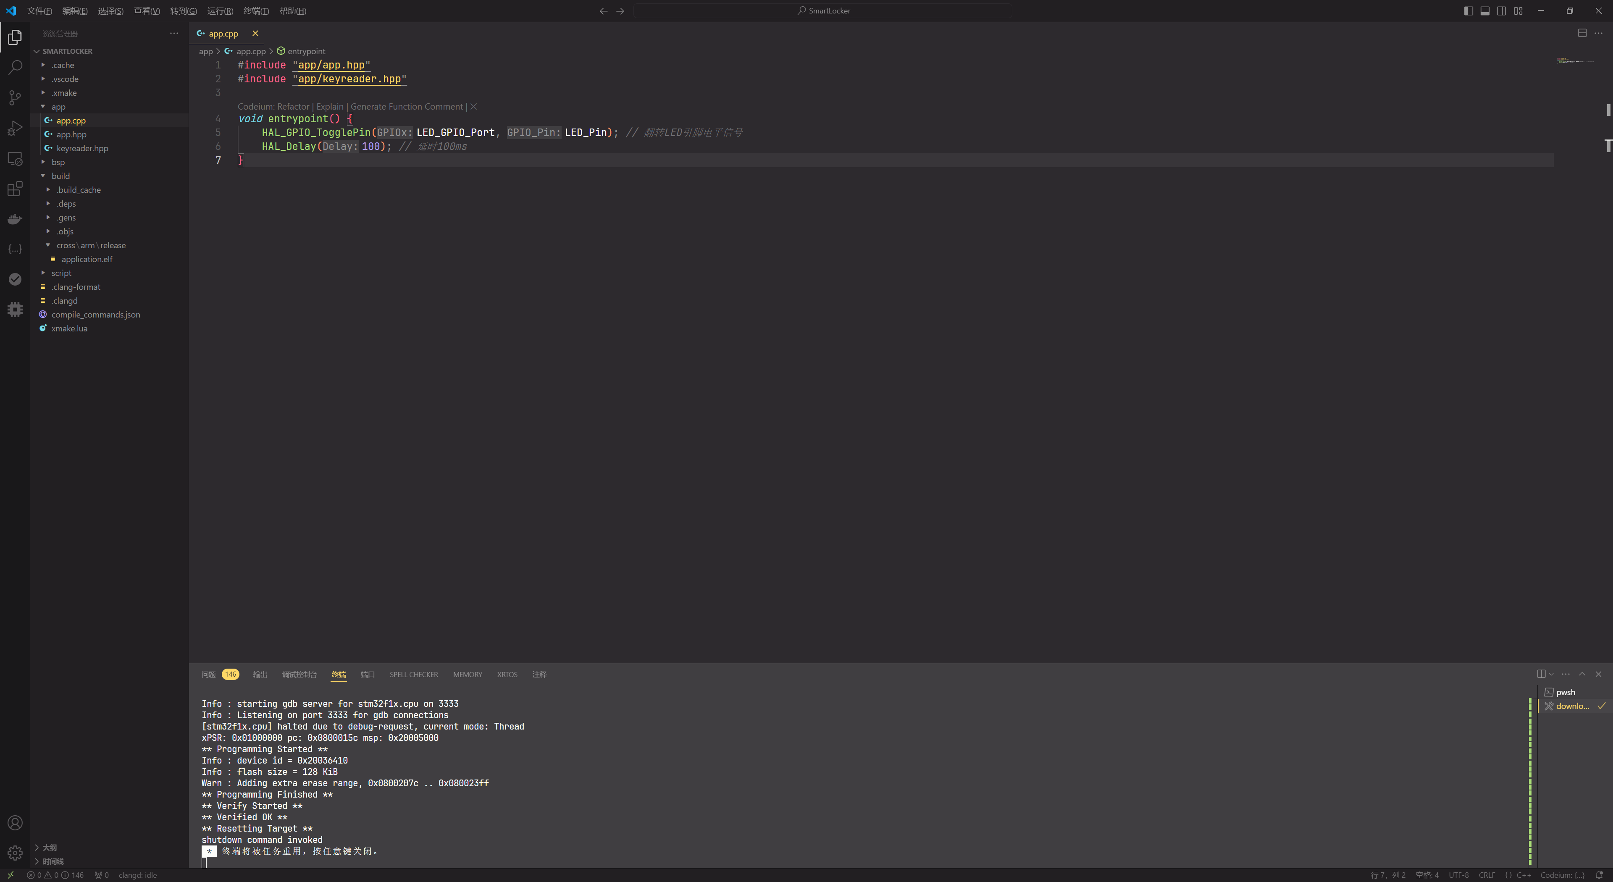Open application.elf in the file tree

(87, 259)
